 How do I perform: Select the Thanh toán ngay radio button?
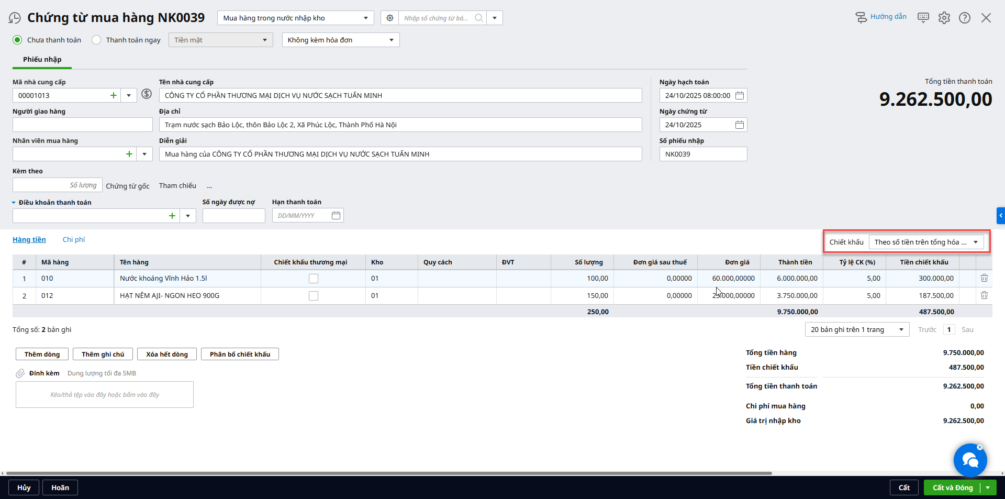pos(96,40)
